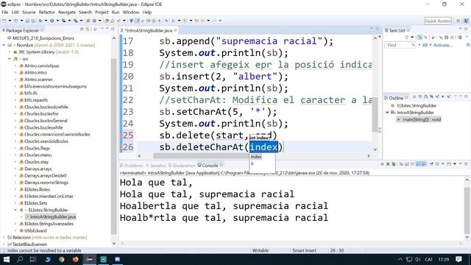
Task: Click the Remove All Terminated Launches console icon
Action: pos(394,164)
